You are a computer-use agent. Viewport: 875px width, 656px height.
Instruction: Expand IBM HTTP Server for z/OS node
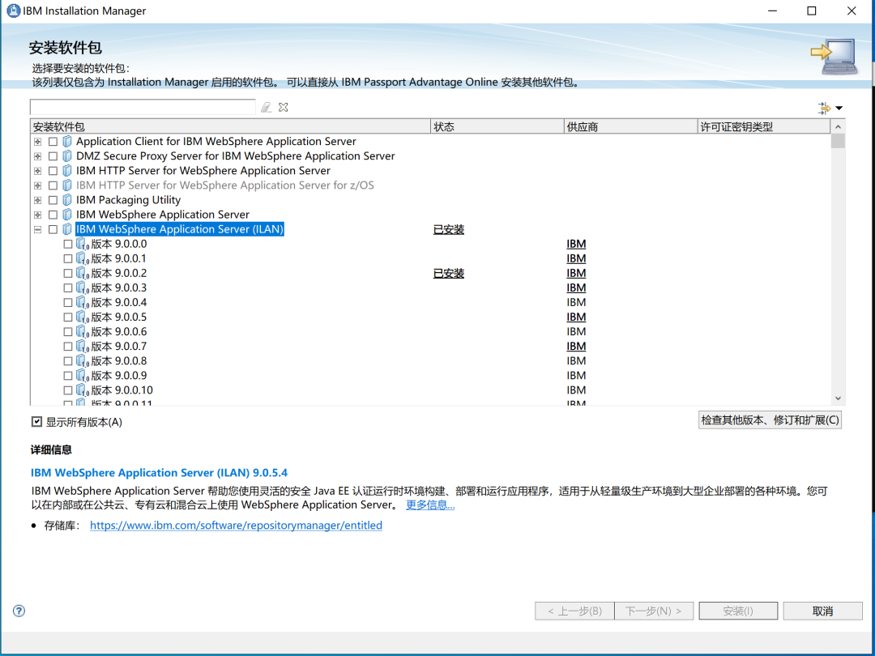click(x=37, y=185)
